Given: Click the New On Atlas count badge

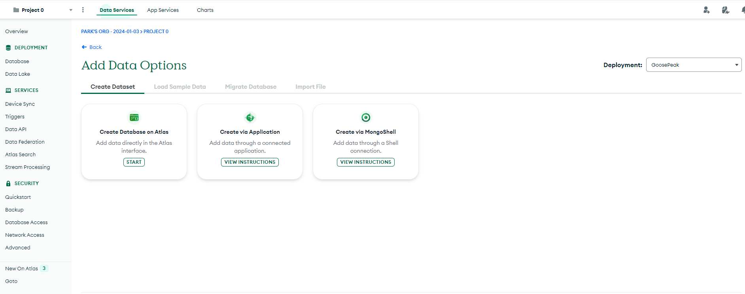Looking at the screenshot, I should pyautogui.click(x=44, y=268).
